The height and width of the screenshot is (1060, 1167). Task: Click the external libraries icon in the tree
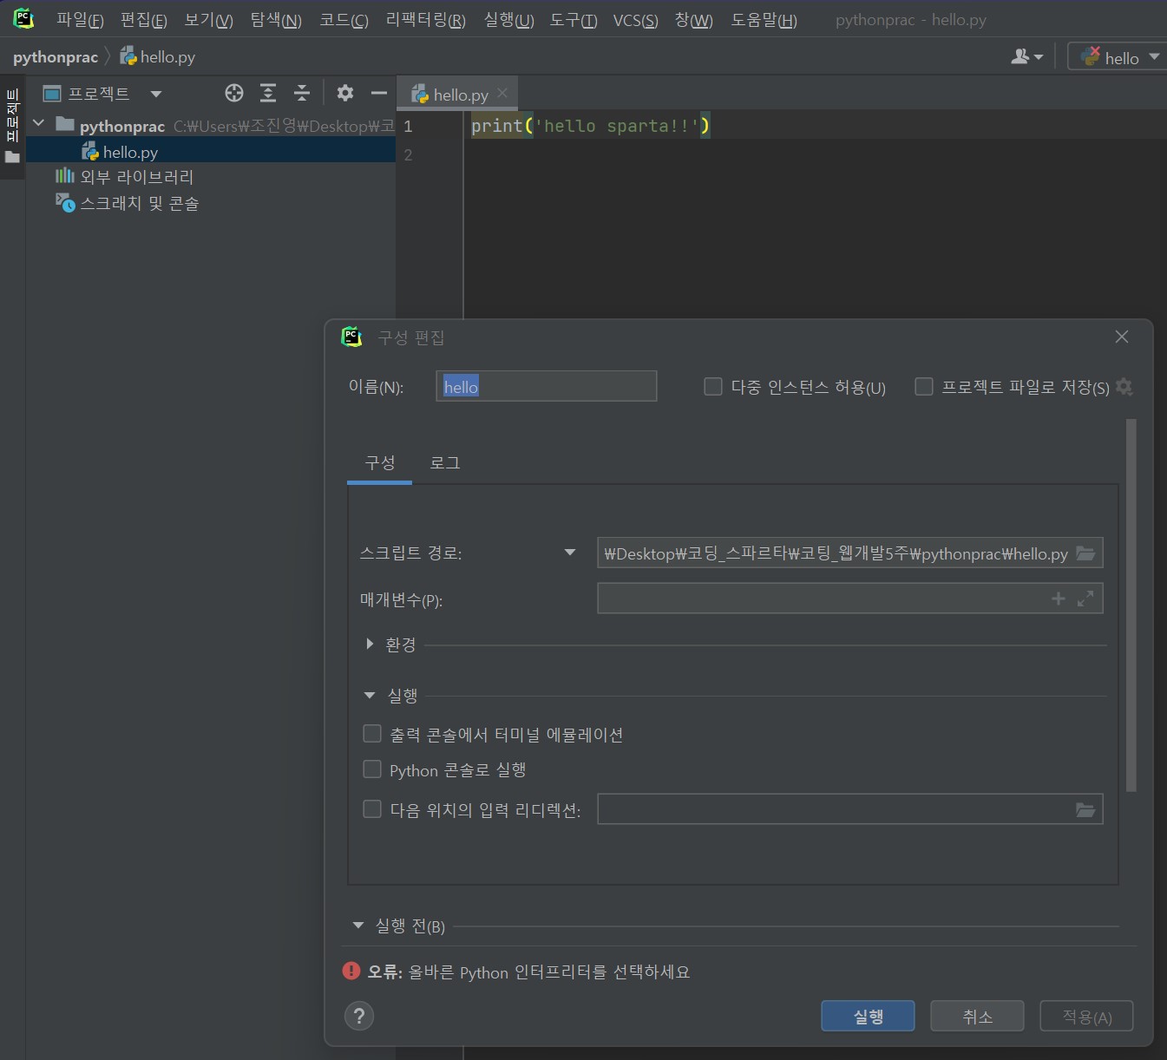point(65,176)
